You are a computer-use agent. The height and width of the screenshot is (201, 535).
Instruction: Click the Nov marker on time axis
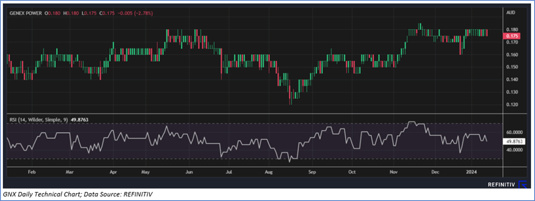click(x=394, y=172)
